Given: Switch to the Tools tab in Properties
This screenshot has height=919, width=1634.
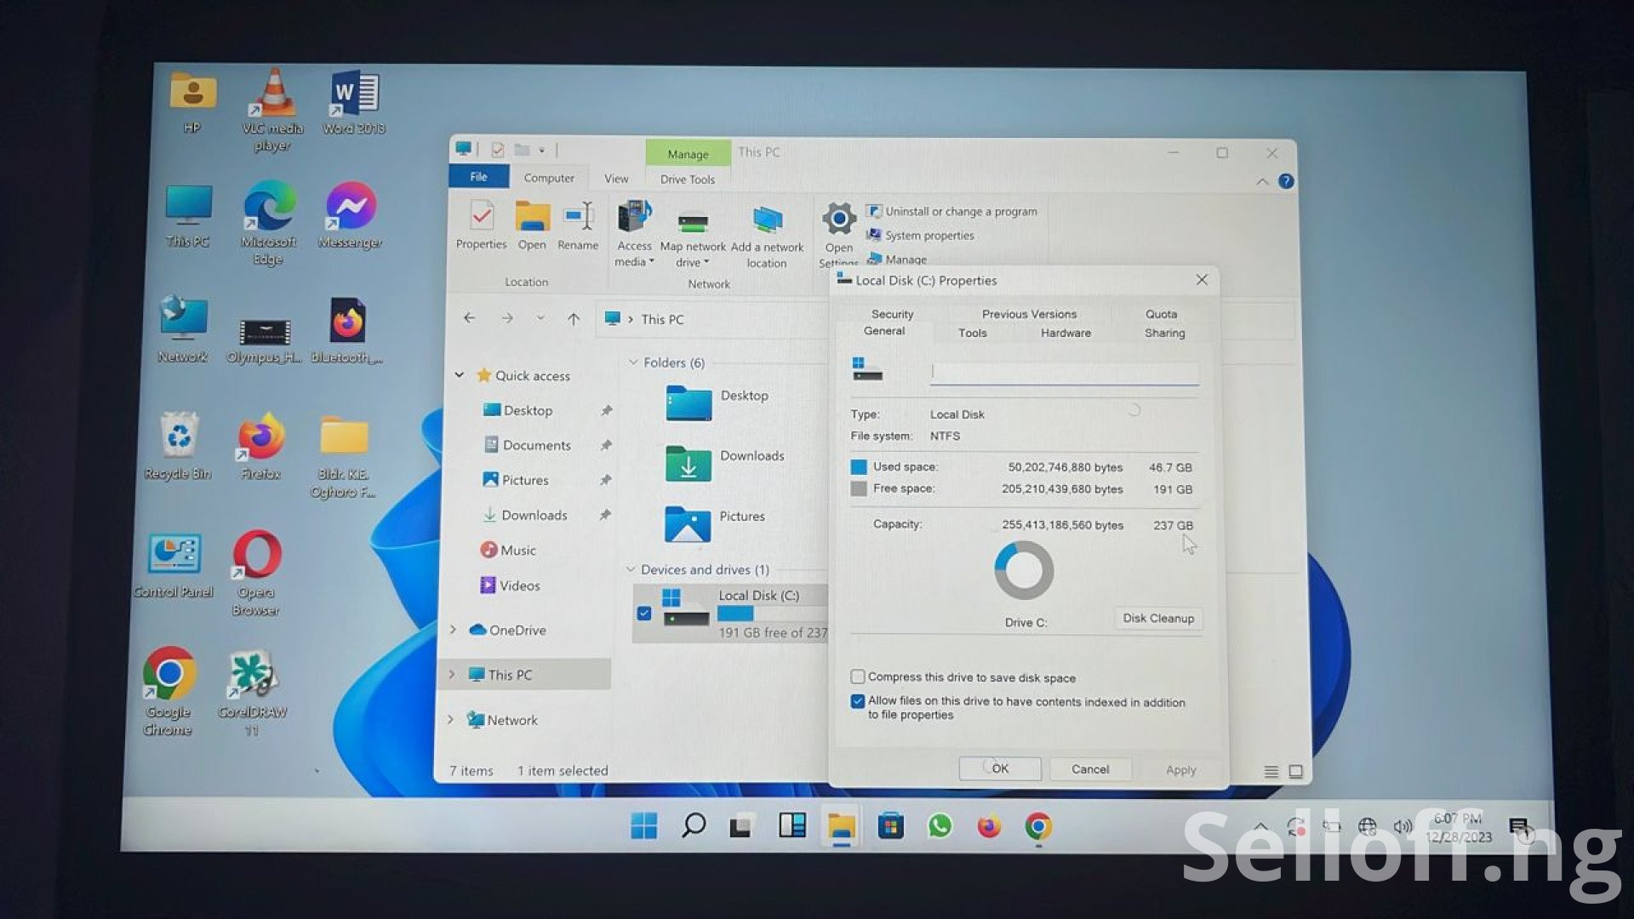Looking at the screenshot, I should click(972, 333).
